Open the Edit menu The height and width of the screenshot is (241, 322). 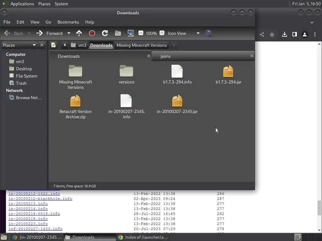pos(20,22)
